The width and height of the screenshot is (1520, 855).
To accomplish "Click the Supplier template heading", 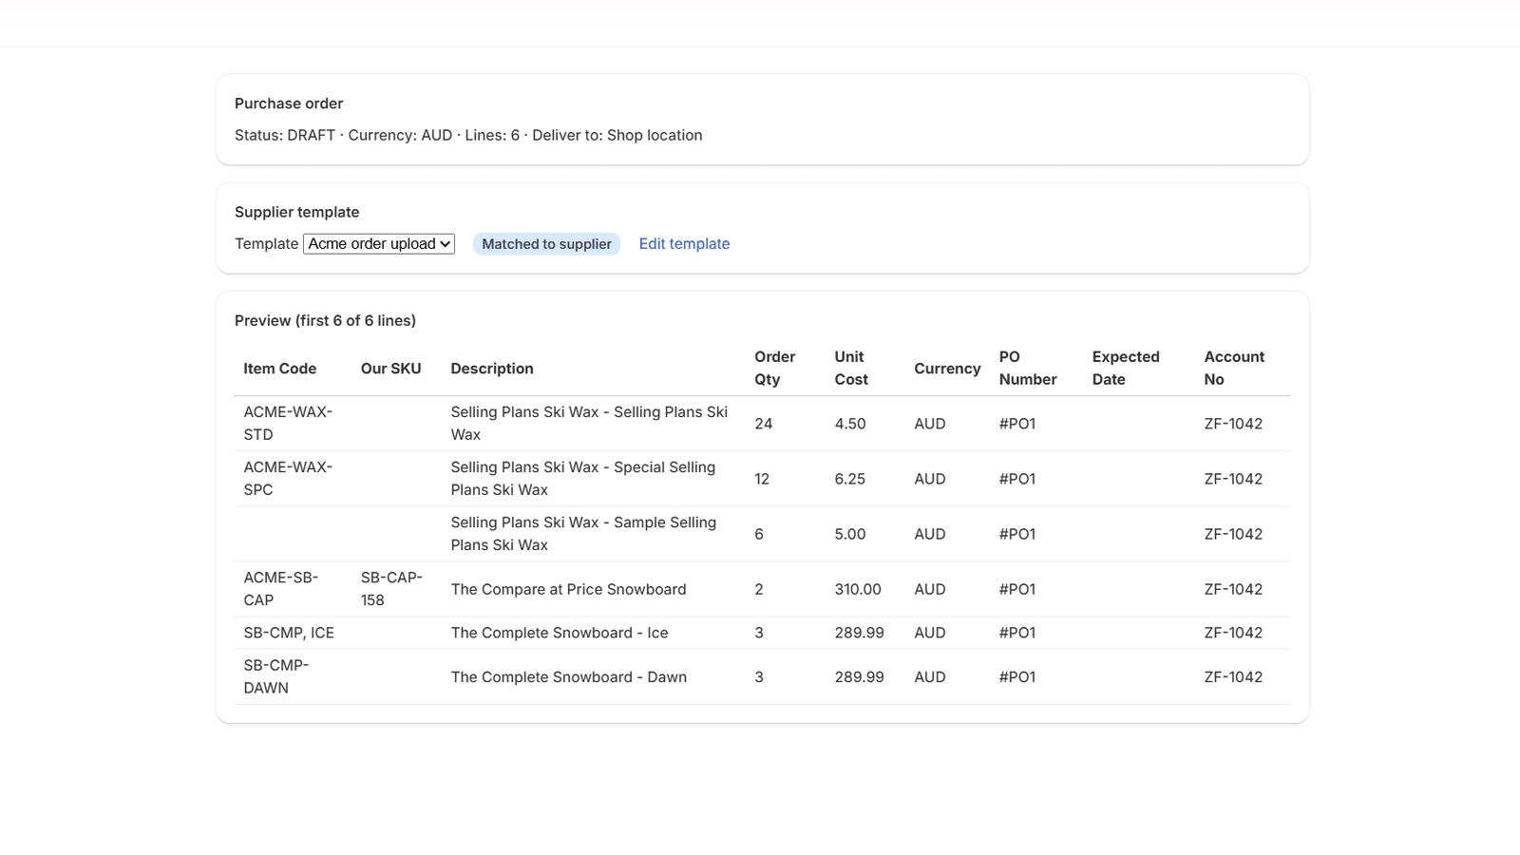I will 297,212.
